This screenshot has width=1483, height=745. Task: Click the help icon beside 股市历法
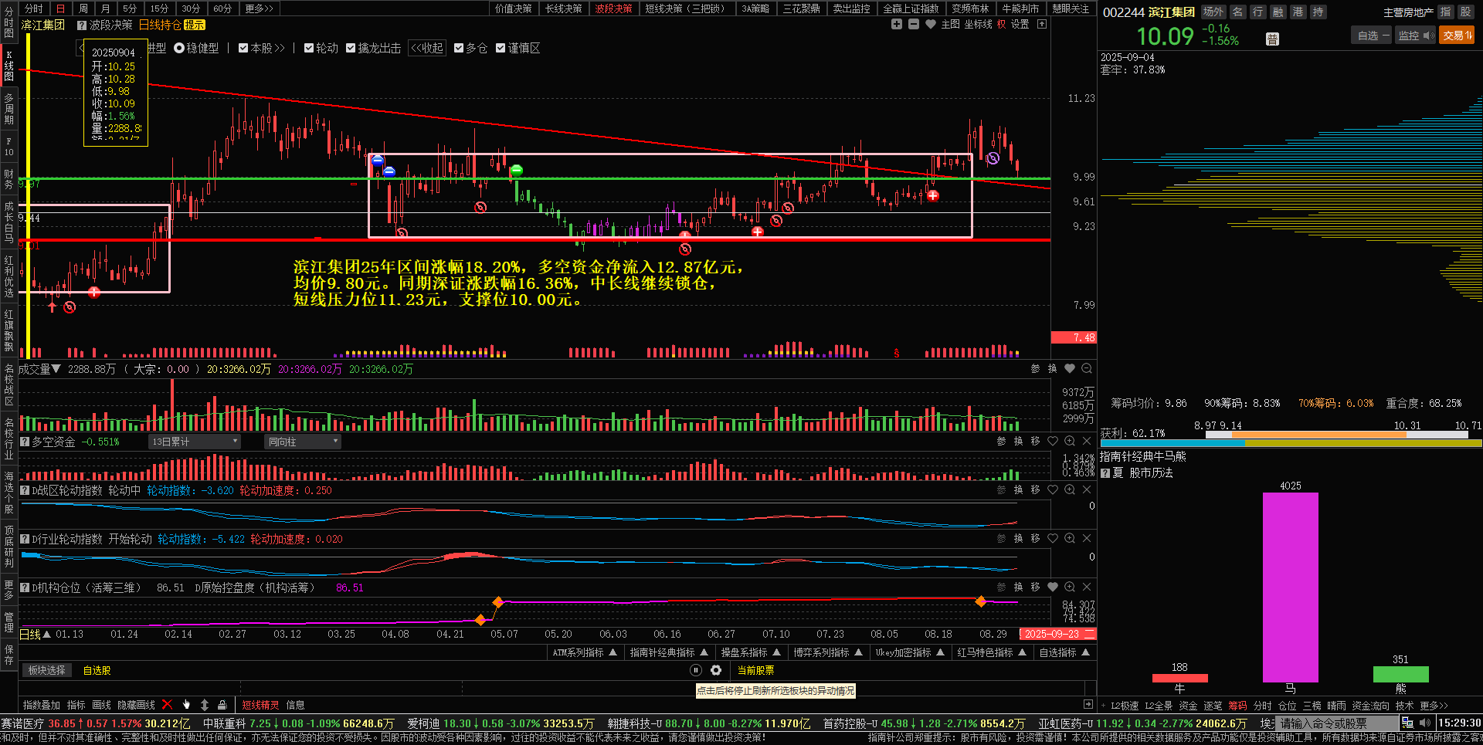(1105, 473)
